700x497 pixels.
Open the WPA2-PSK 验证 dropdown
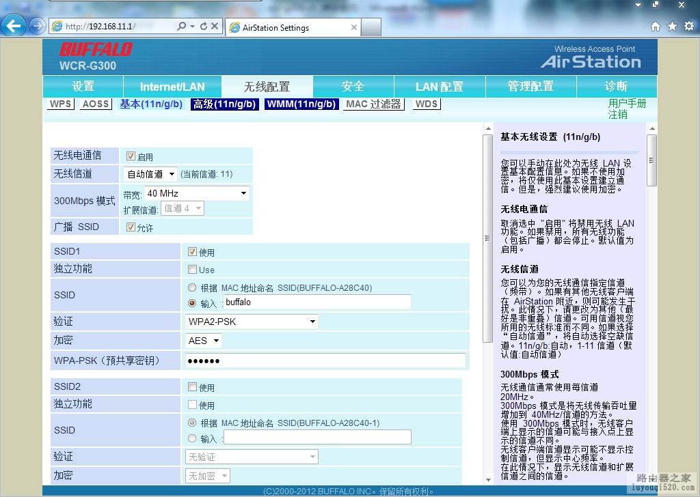pyautogui.click(x=252, y=322)
